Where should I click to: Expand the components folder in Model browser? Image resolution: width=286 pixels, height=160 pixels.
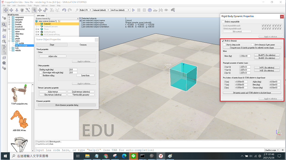(9, 17)
